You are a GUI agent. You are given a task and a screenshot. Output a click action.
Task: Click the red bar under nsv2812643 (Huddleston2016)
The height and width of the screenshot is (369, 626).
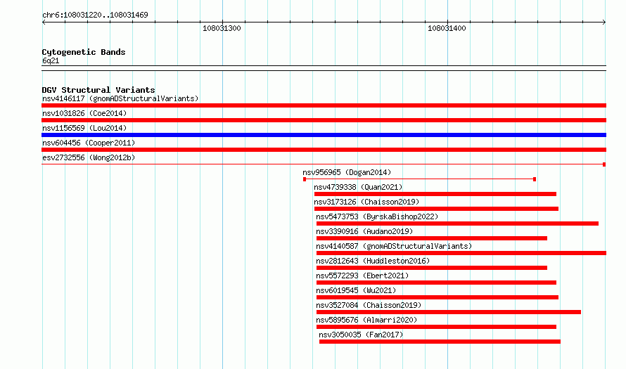(432, 268)
